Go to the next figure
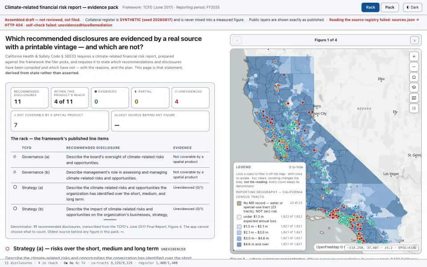 point(415,40)
